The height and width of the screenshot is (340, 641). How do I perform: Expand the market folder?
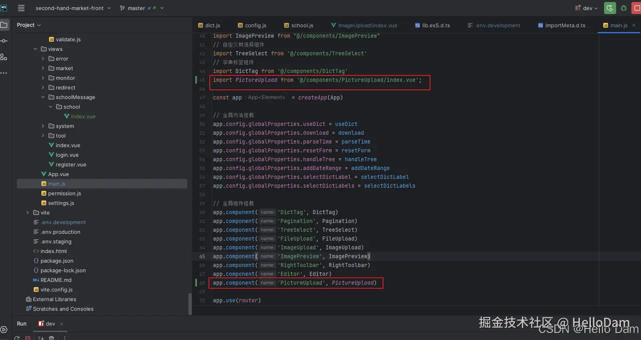pyautogui.click(x=43, y=68)
